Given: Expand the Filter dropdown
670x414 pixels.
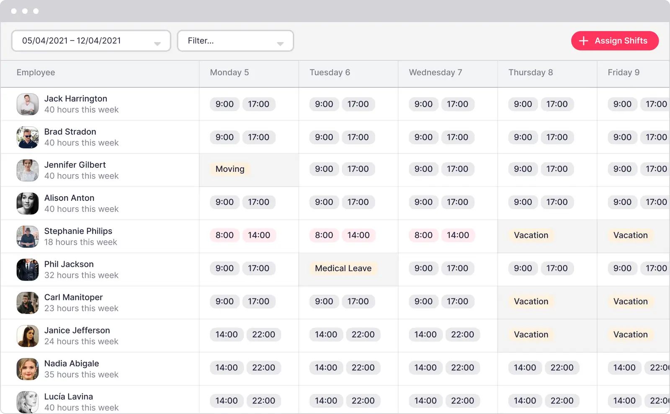Looking at the screenshot, I should tap(235, 41).
